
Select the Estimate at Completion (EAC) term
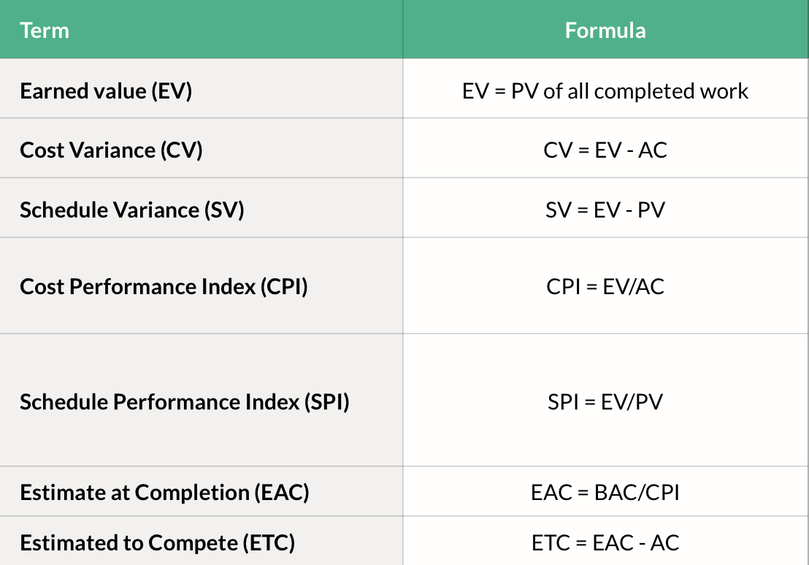[x=164, y=493]
